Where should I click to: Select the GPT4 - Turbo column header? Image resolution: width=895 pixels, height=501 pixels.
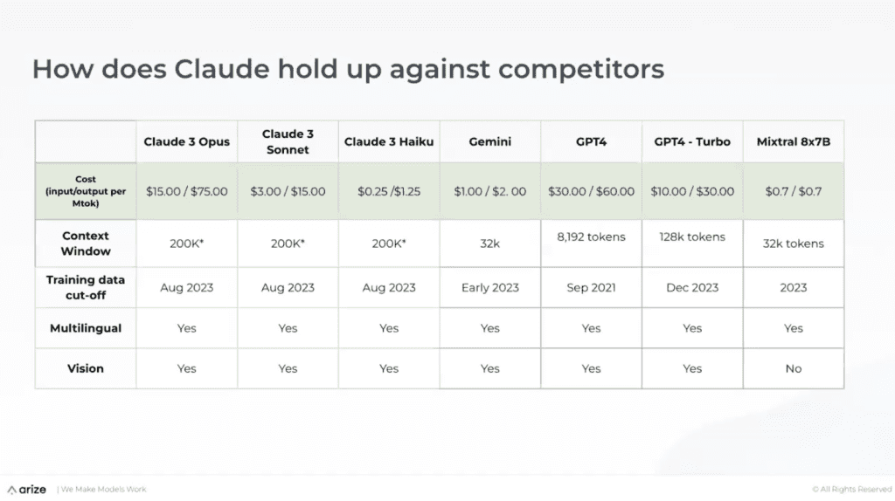pos(692,141)
